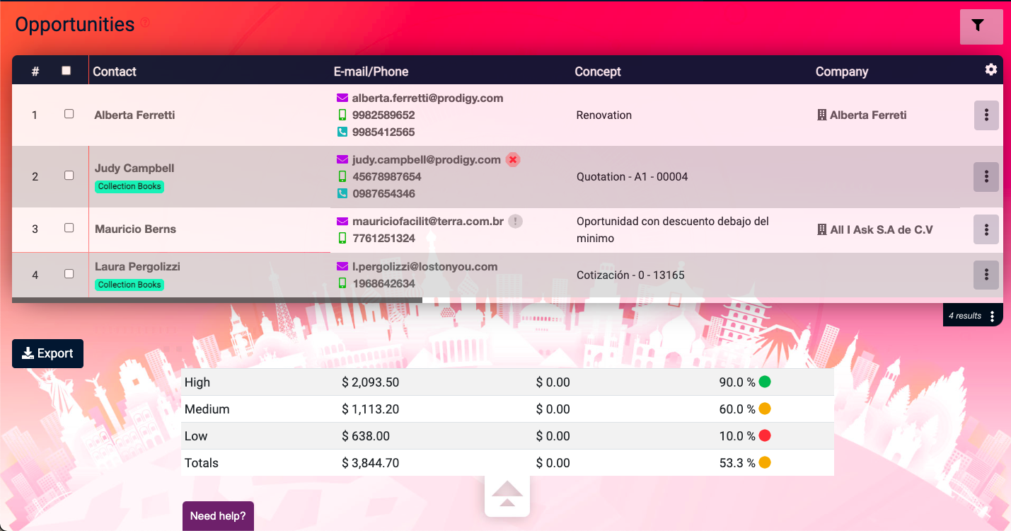Click the Renovation concept cell
Screen dimensions: 1011x531
pos(604,115)
